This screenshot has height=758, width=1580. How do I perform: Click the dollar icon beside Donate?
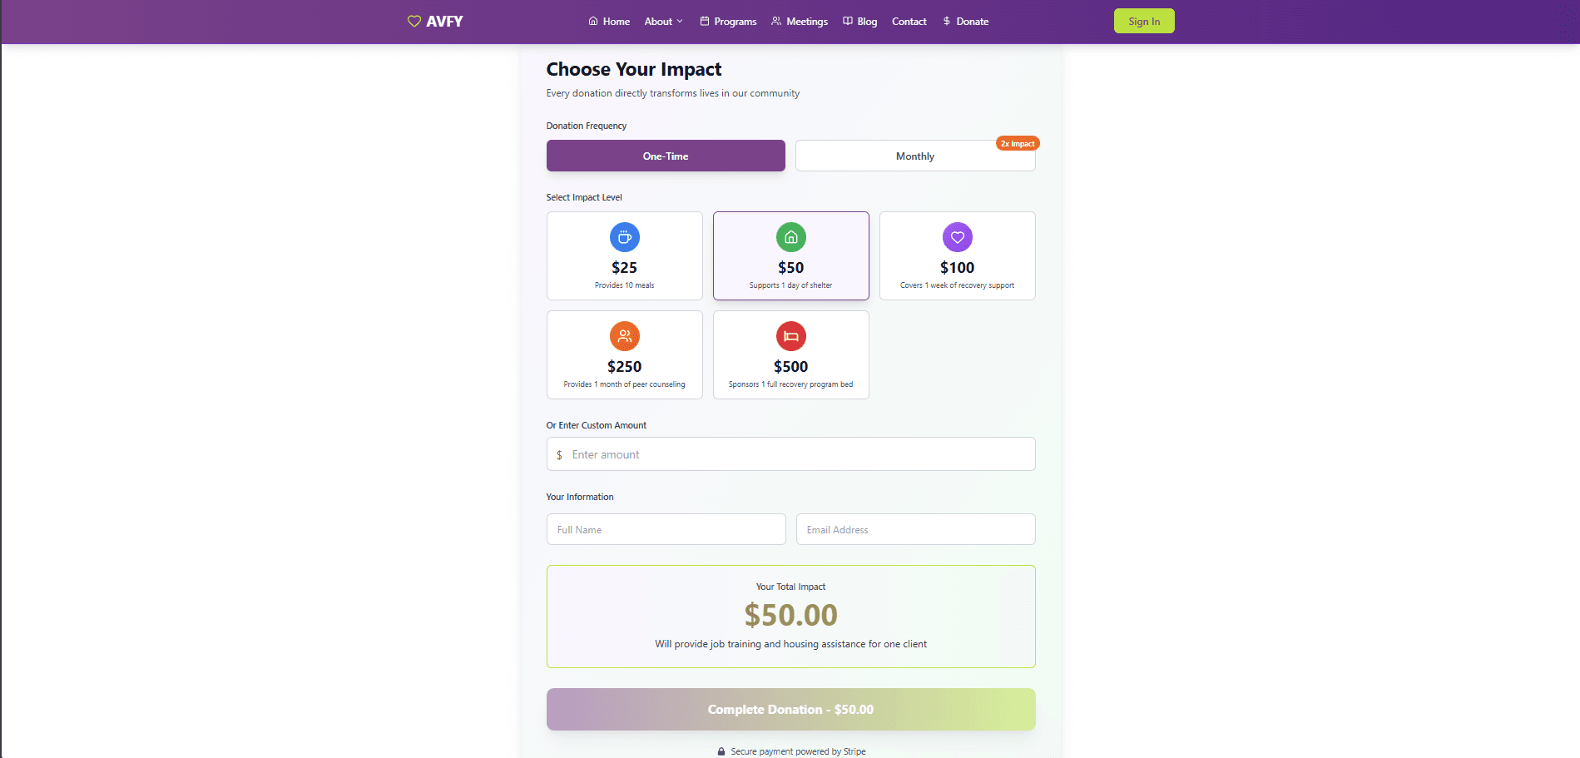[x=945, y=20]
